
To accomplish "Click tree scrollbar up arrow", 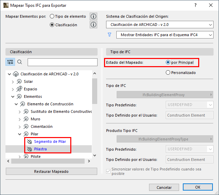I will tap(95, 73).
